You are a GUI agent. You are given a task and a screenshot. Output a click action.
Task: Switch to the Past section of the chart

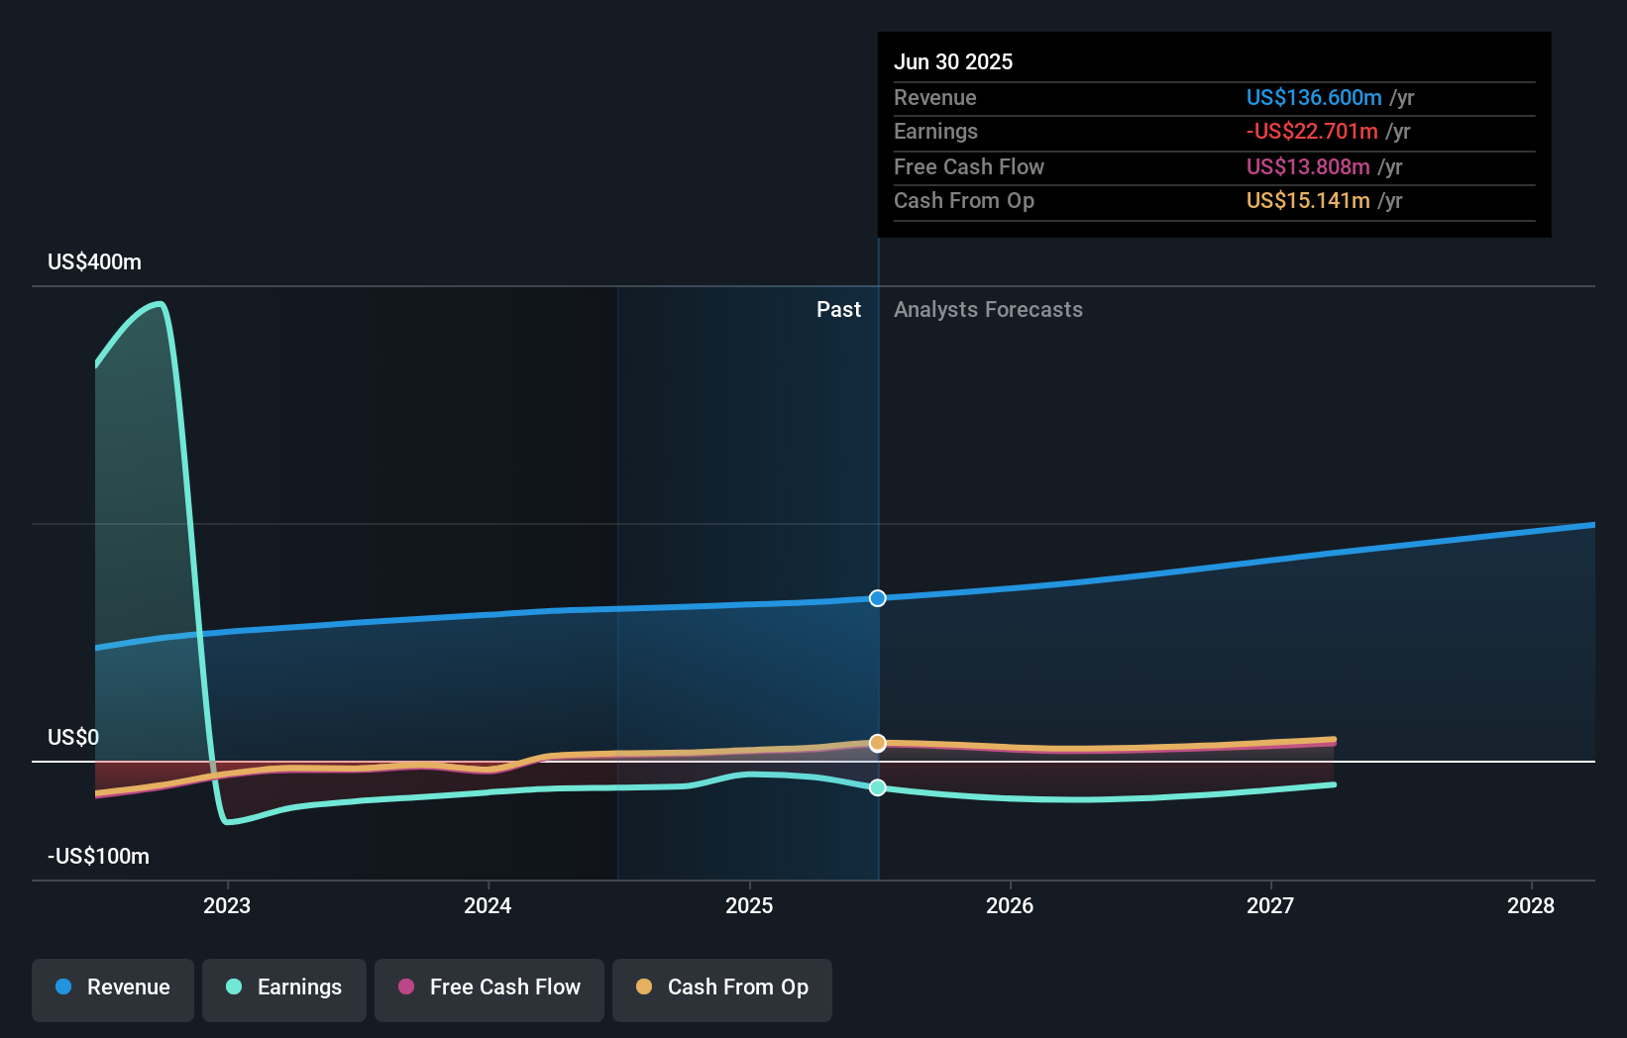pyautogui.click(x=839, y=309)
